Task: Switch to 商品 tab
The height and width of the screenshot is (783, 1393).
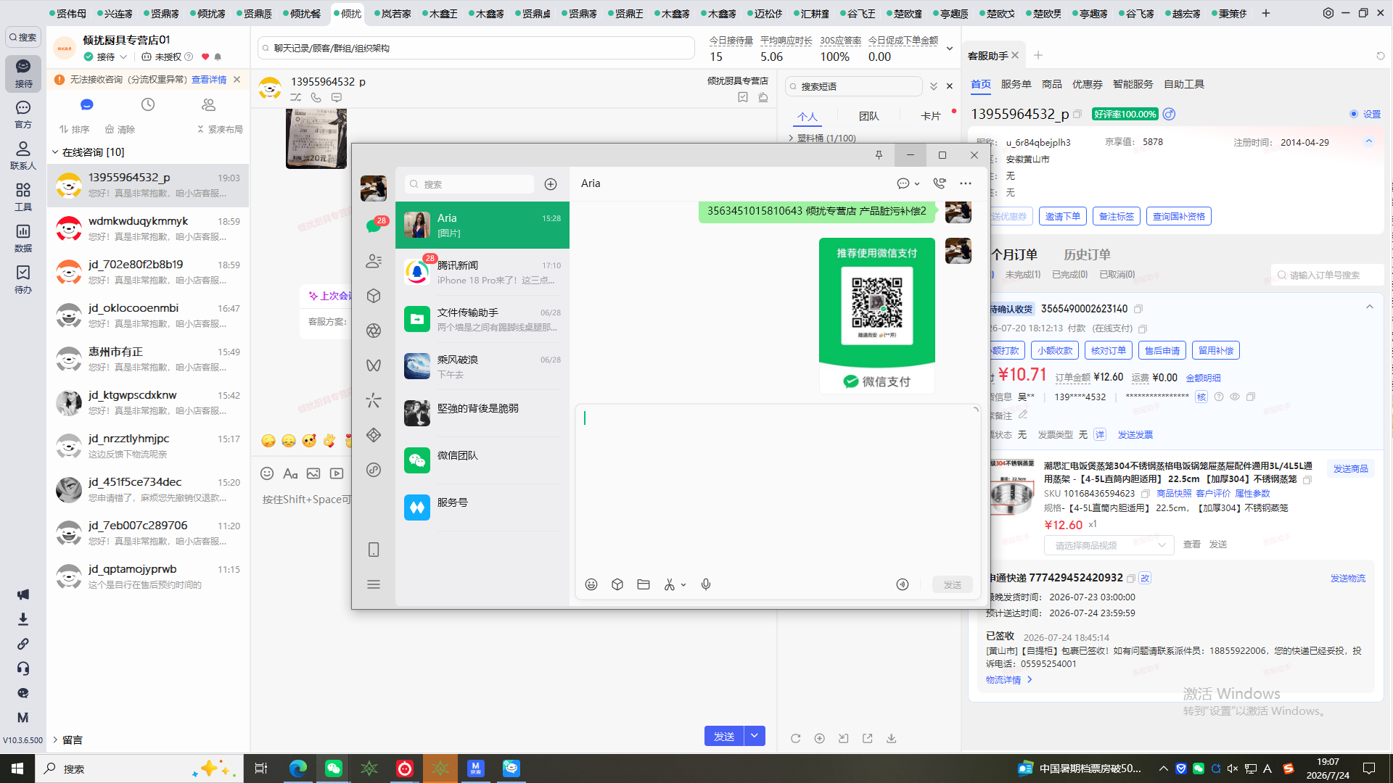Action: coord(1052,84)
